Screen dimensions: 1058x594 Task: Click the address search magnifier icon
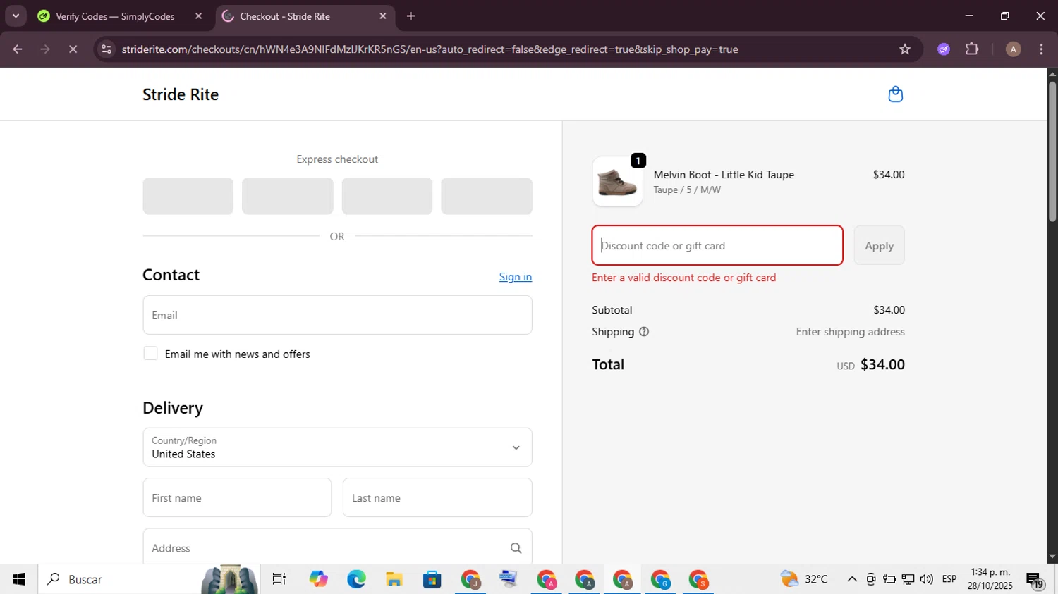pos(516,548)
